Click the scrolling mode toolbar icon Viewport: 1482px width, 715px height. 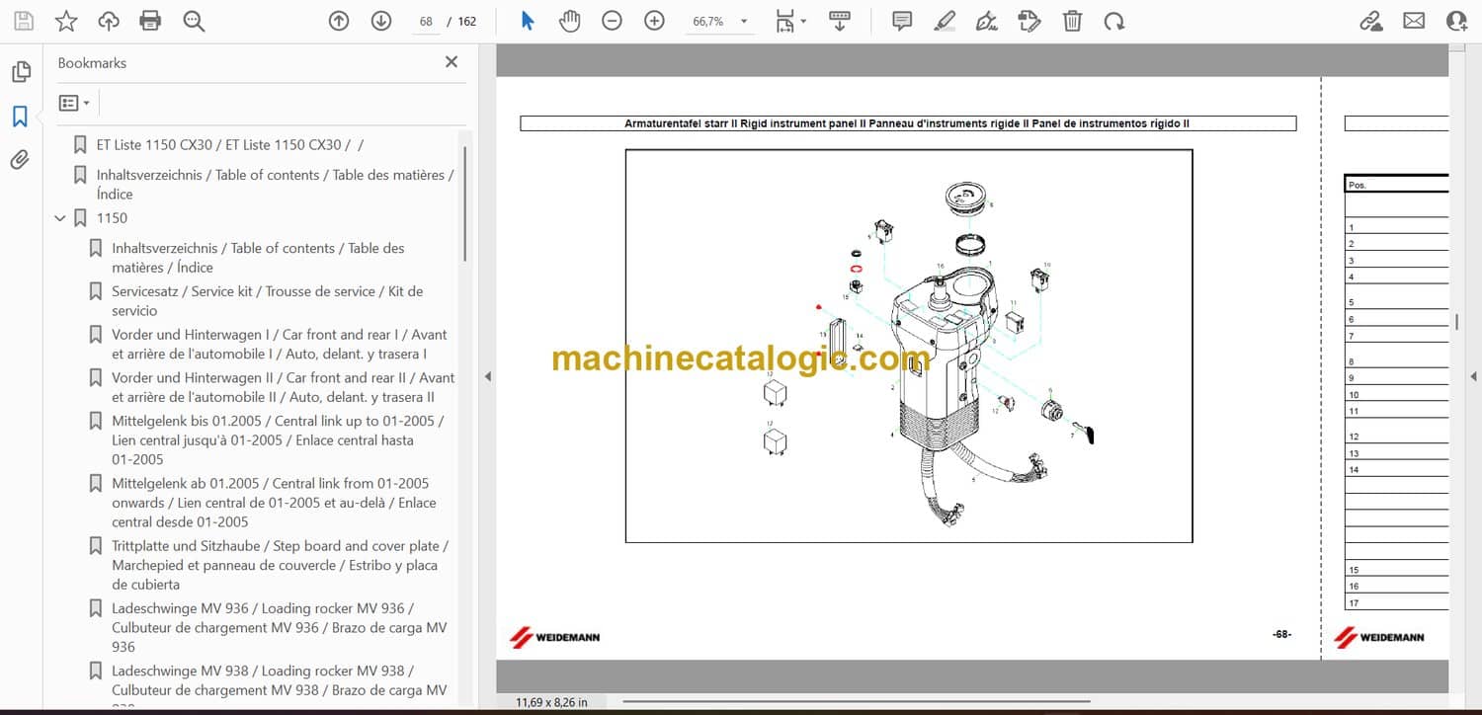click(840, 21)
